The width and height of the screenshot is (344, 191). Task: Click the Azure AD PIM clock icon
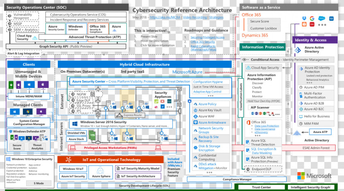(301, 87)
